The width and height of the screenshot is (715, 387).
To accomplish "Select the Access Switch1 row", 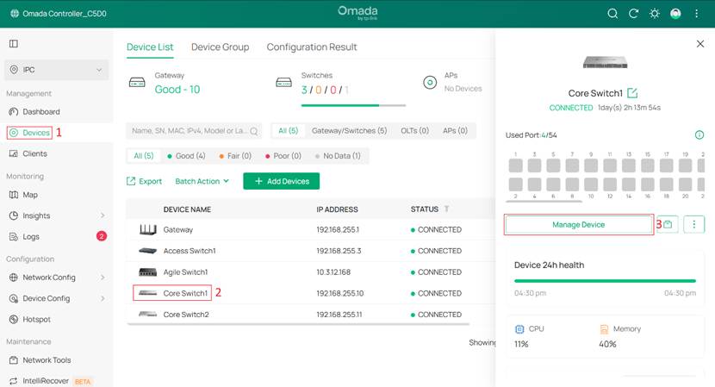I will pyautogui.click(x=310, y=251).
